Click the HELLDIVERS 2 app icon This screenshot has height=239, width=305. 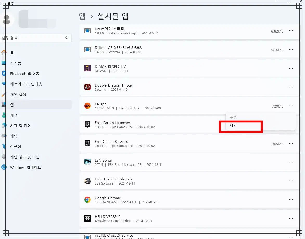point(87,218)
